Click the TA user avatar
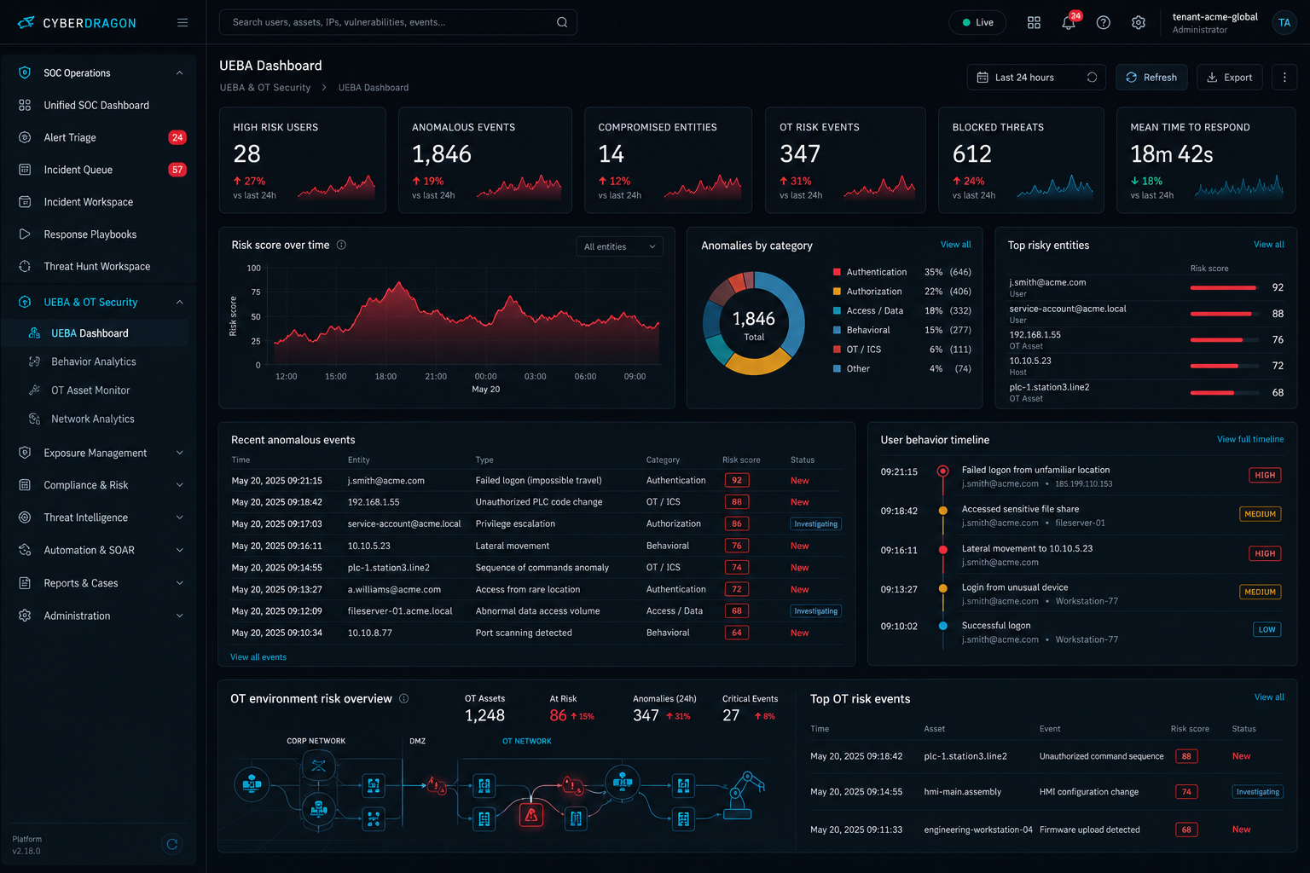The height and width of the screenshot is (873, 1310). click(1284, 23)
